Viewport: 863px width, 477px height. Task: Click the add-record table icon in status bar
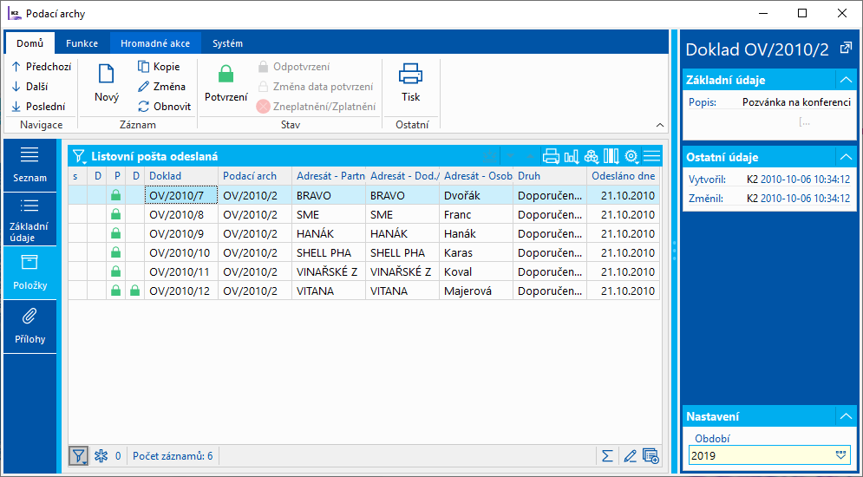(651, 456)
